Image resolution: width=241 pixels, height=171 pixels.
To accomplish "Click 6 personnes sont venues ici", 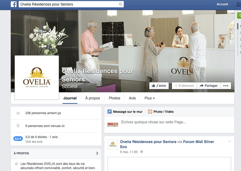I will click(x=45, y=126).
